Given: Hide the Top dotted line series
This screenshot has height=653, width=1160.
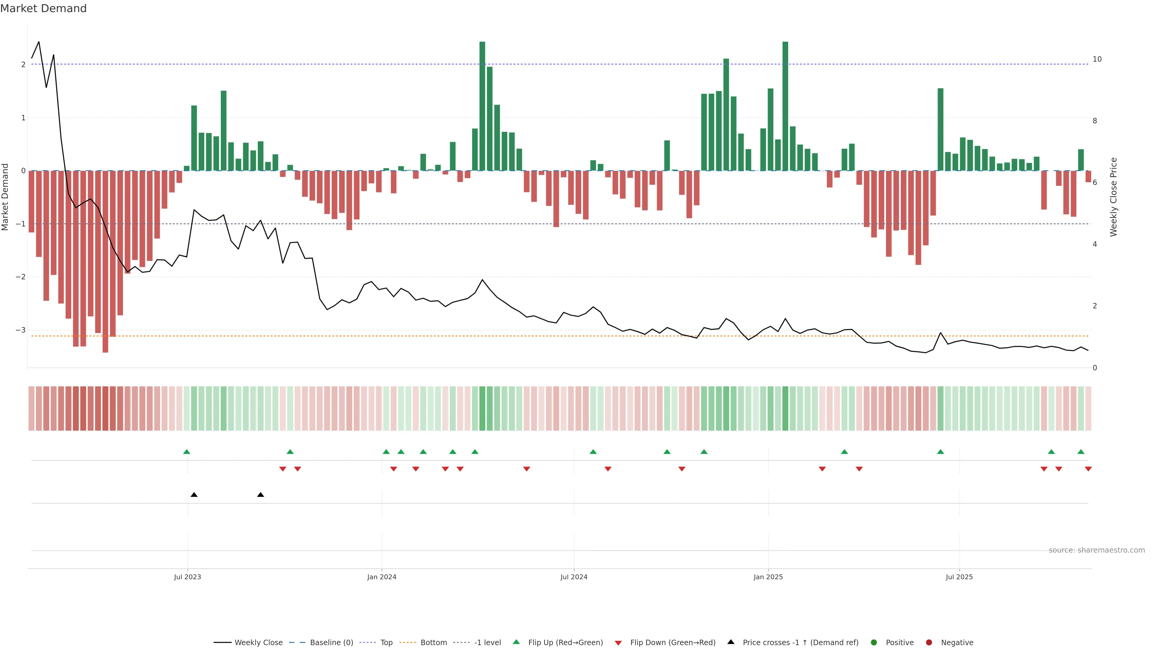Looking at the screenshot, I should (386, 643).
